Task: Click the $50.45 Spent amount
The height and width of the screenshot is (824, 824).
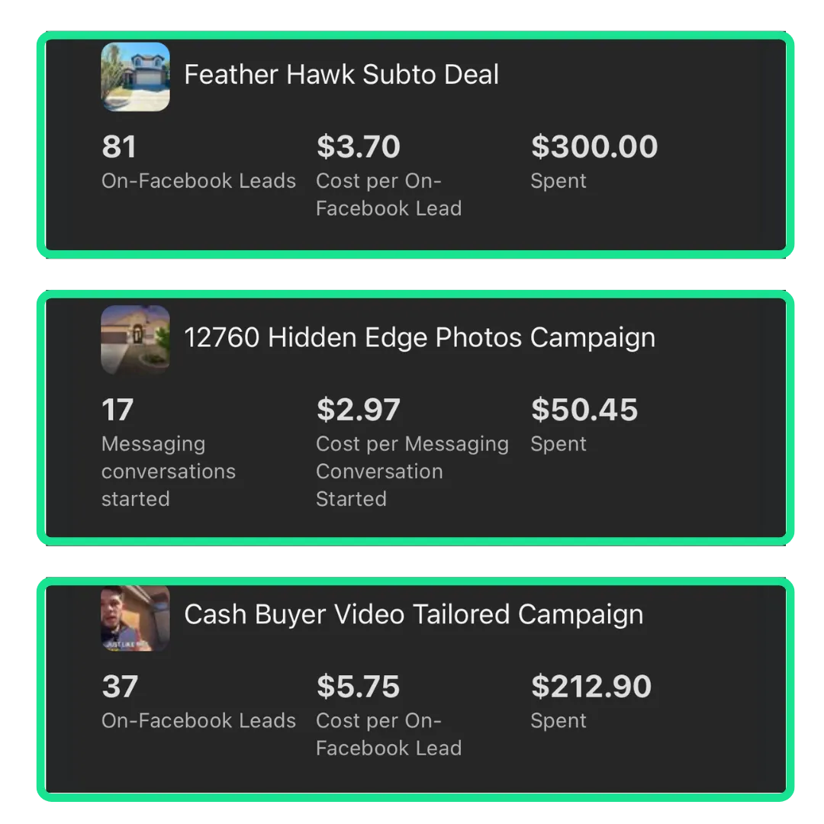Action: [x=584, y=410]
